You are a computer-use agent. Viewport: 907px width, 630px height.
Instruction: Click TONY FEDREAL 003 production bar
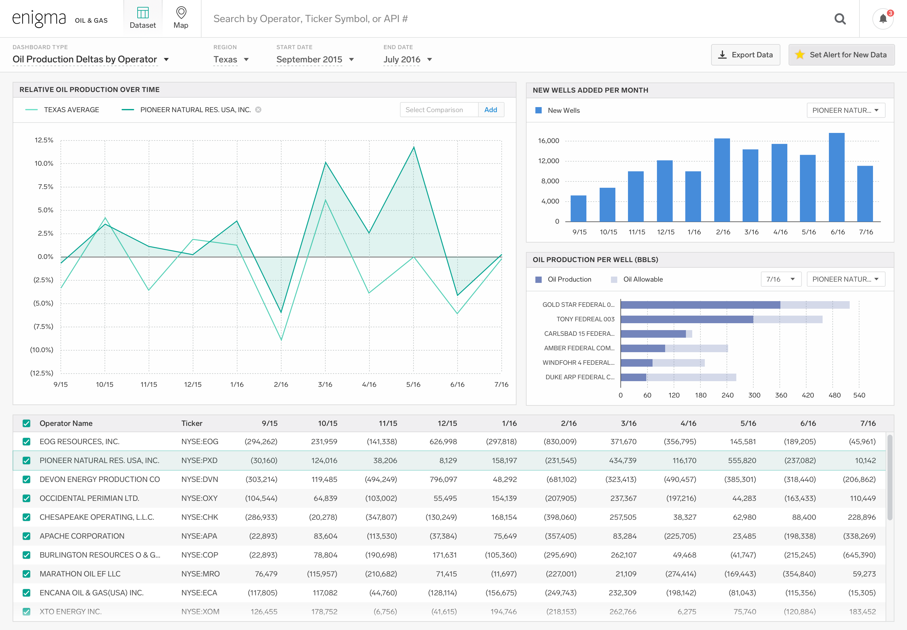point(687,319)
